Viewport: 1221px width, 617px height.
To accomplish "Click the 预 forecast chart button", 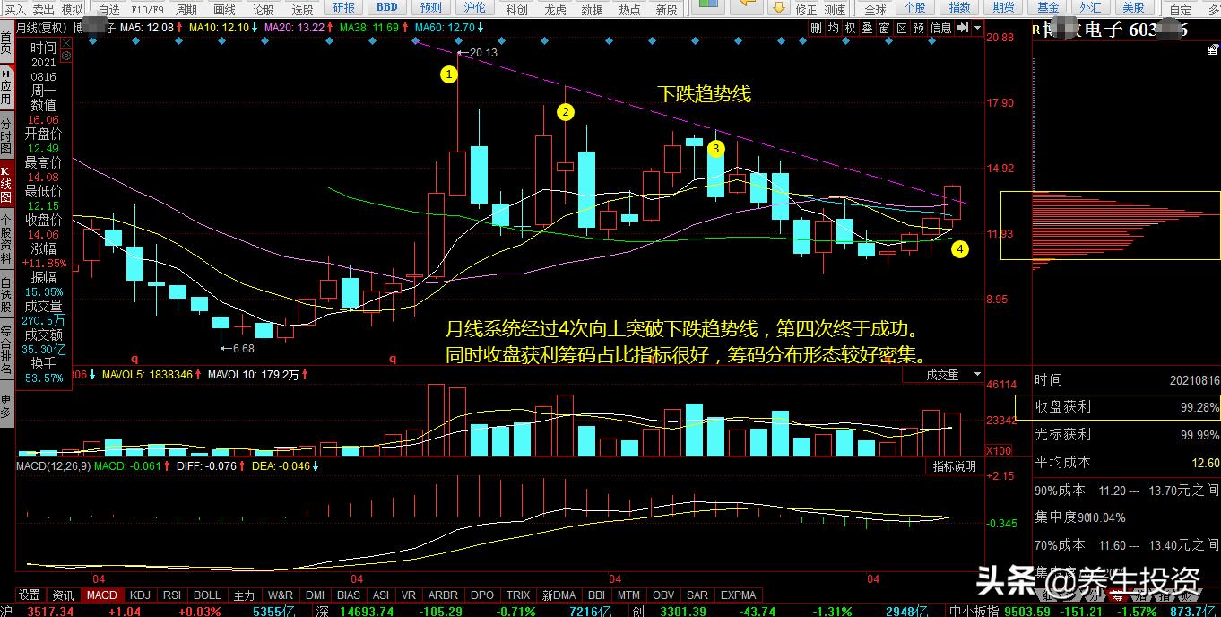I will (918, 28).
